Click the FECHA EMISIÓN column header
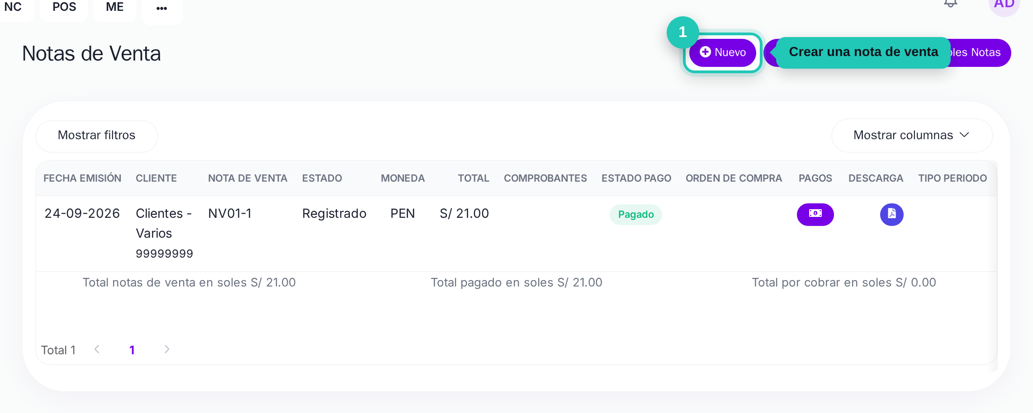 (82, 178)
